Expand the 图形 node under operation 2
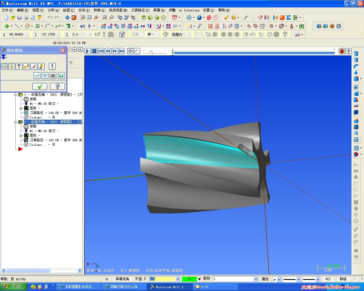 click(x=21, y=136)
